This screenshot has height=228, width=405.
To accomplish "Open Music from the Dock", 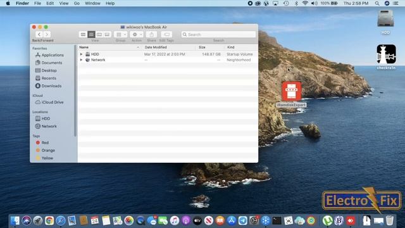I will pos(175,220).
